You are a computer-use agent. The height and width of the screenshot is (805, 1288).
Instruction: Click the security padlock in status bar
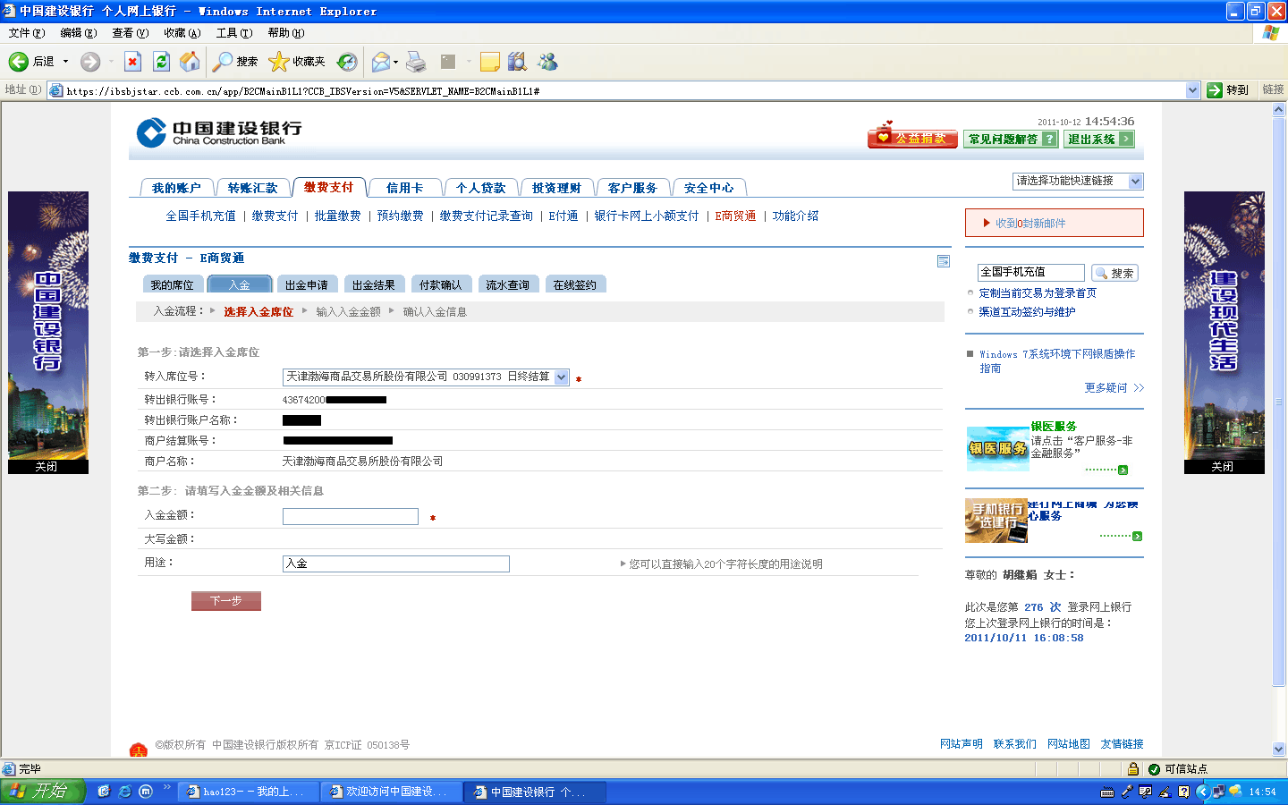coord(1133,769)
